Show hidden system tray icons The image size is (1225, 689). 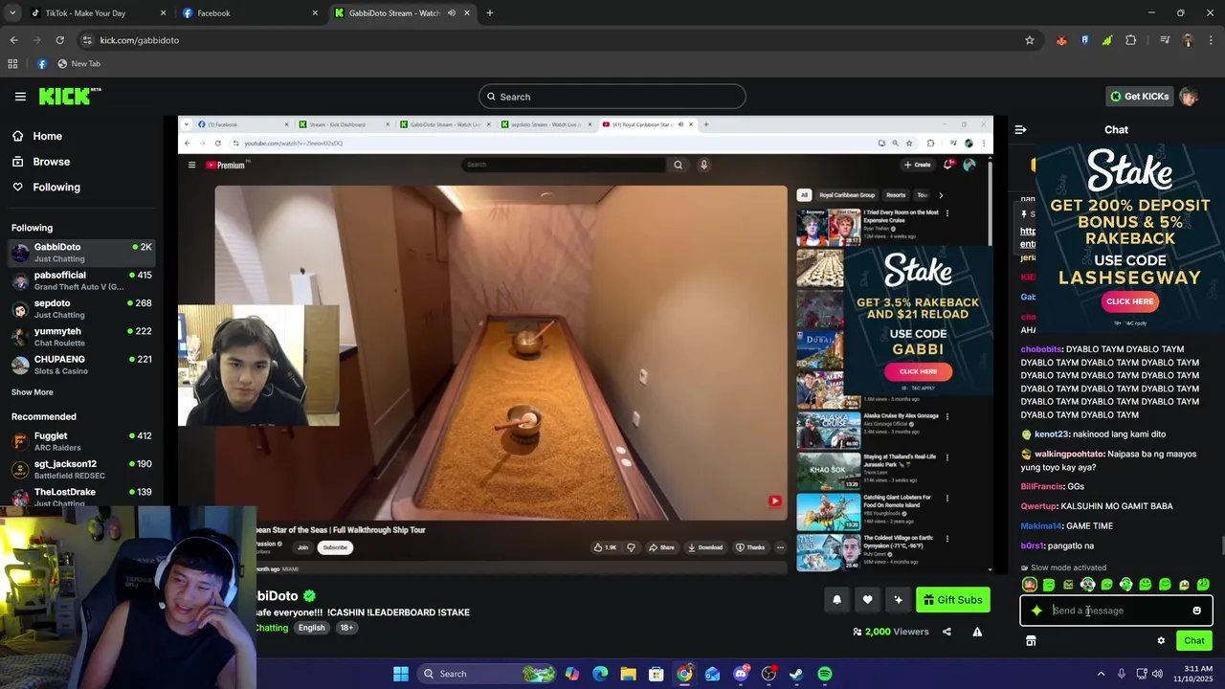pyautogui.click(x=1101, y=674)
